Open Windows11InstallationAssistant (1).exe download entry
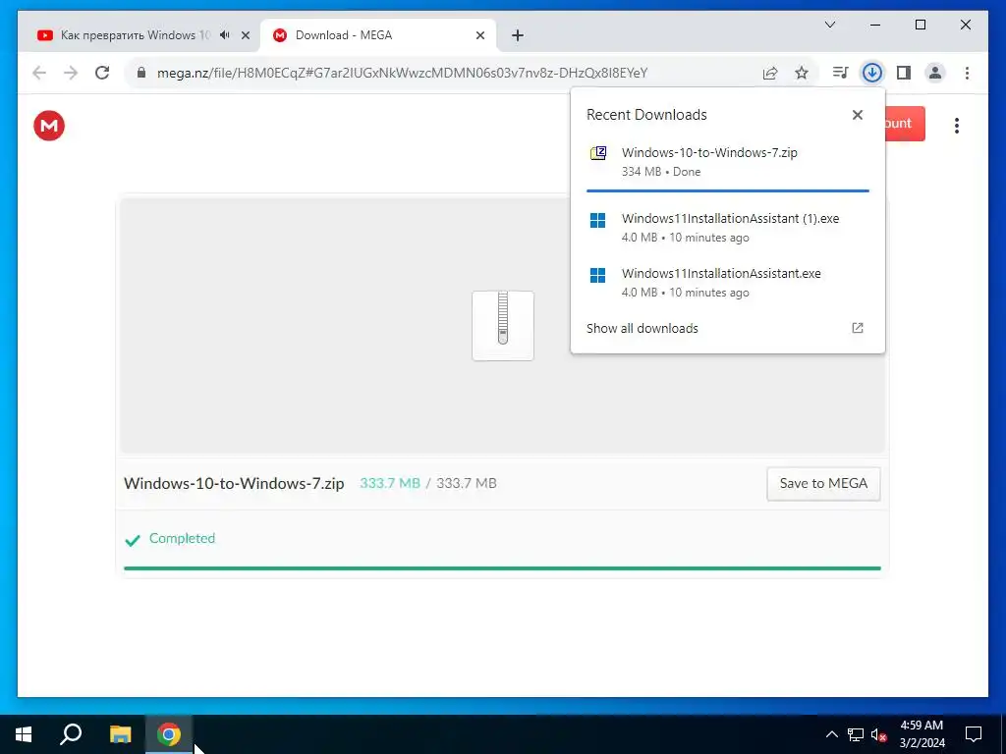 (x=728, y=228)
